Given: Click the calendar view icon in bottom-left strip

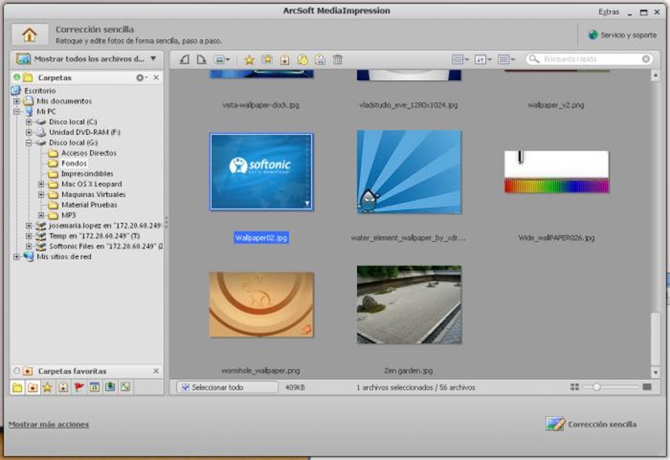Looking at the screenshot, I should [x=94, y=387].
